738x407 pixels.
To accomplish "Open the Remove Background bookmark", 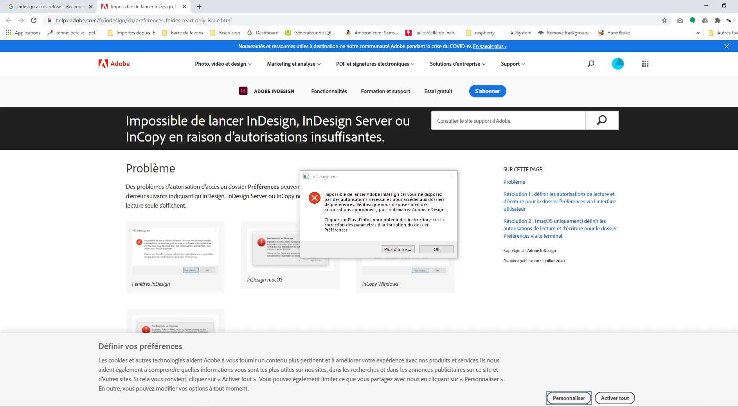I will 564,33.
